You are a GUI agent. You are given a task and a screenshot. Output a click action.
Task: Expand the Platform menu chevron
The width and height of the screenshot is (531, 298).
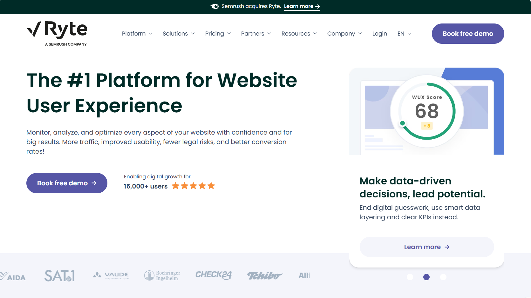(x=151, y=34)
